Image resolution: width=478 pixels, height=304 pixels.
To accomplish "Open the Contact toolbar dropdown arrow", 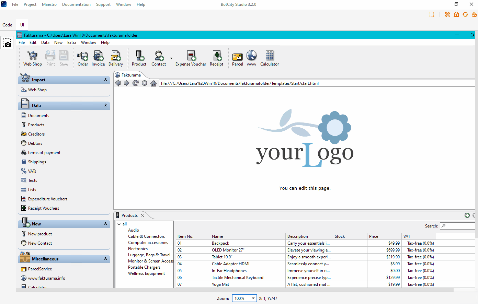I will tap(171, 58).
